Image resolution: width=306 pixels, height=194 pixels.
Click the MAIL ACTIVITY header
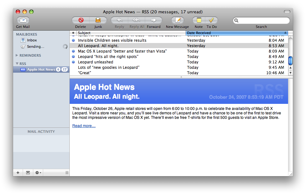point(41,132)
